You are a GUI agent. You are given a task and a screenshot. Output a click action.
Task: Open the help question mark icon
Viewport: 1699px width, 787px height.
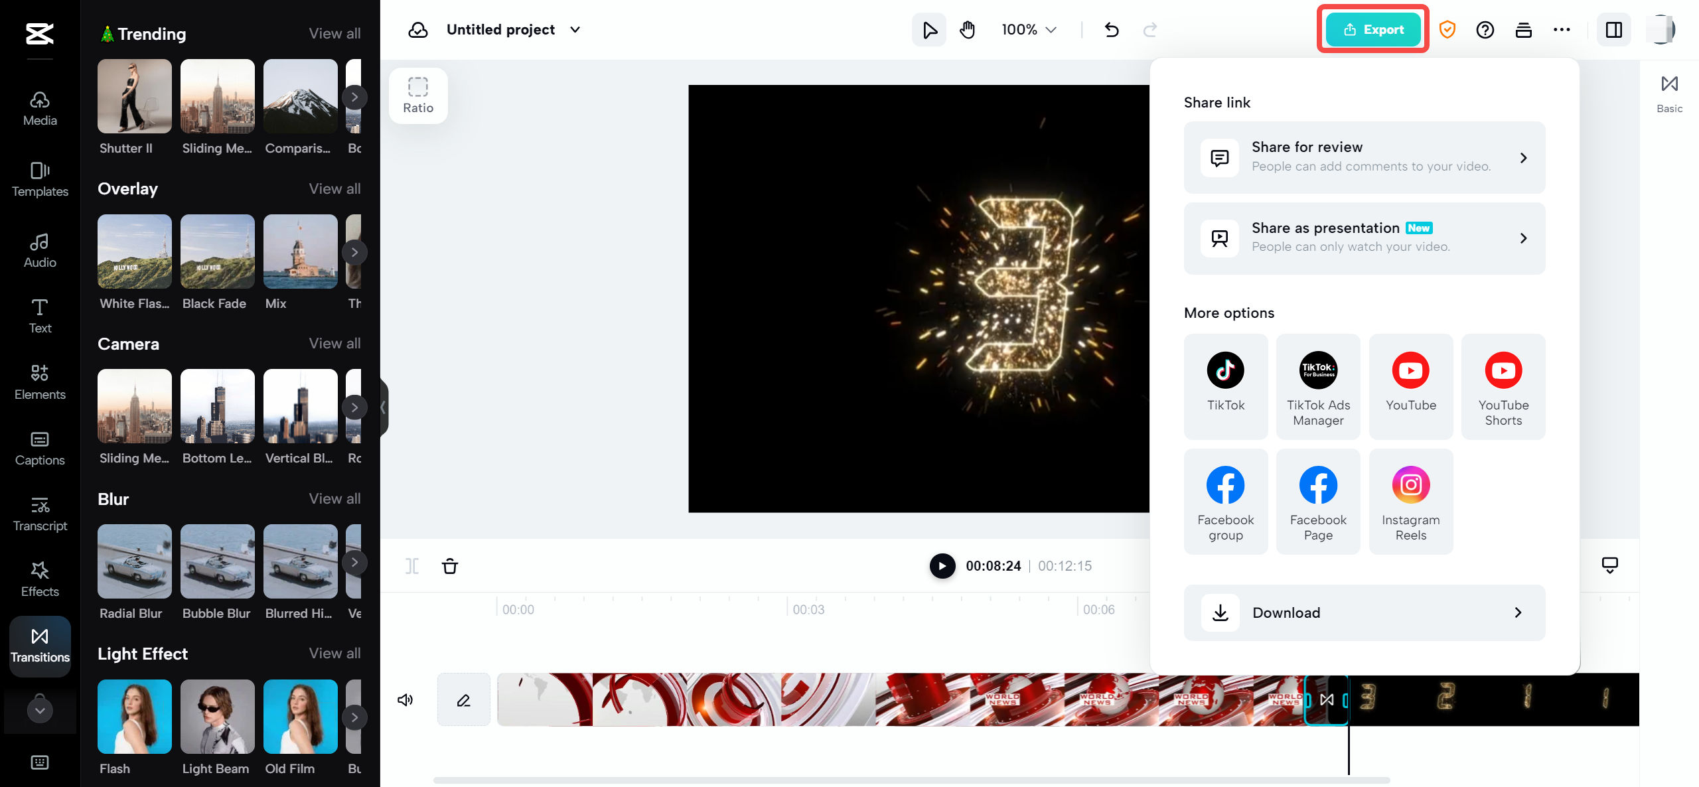[x=1485, y=30]
